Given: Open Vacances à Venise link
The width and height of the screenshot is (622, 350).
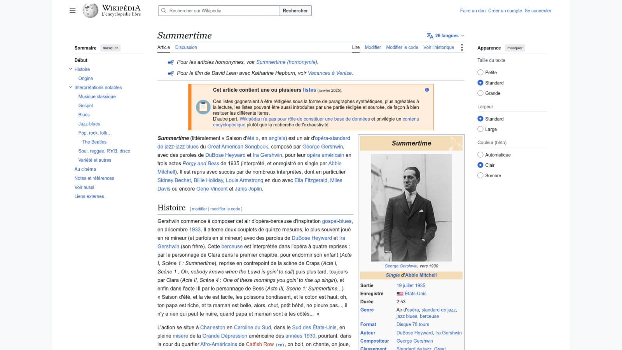Looking at the screenshot, I should (x=330, y=73).
